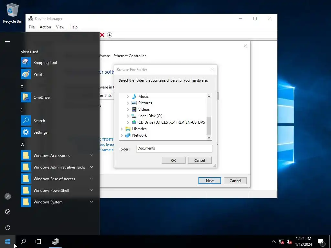This screenshot has height=248, width=331.
Task: Click OK in Browse For Folder
Action: pyautogui.click(x=174, y=160)
